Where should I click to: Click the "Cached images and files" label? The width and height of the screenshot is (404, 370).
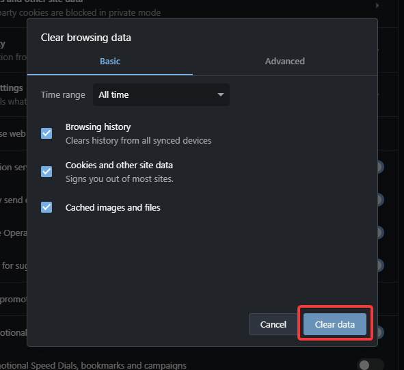point(113,207)
